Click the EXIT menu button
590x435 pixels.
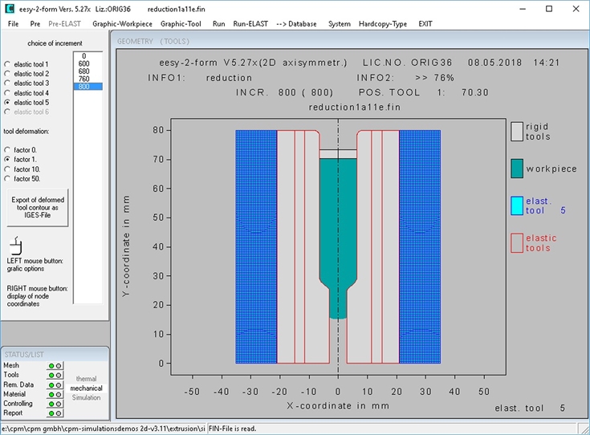coord(425,24)
